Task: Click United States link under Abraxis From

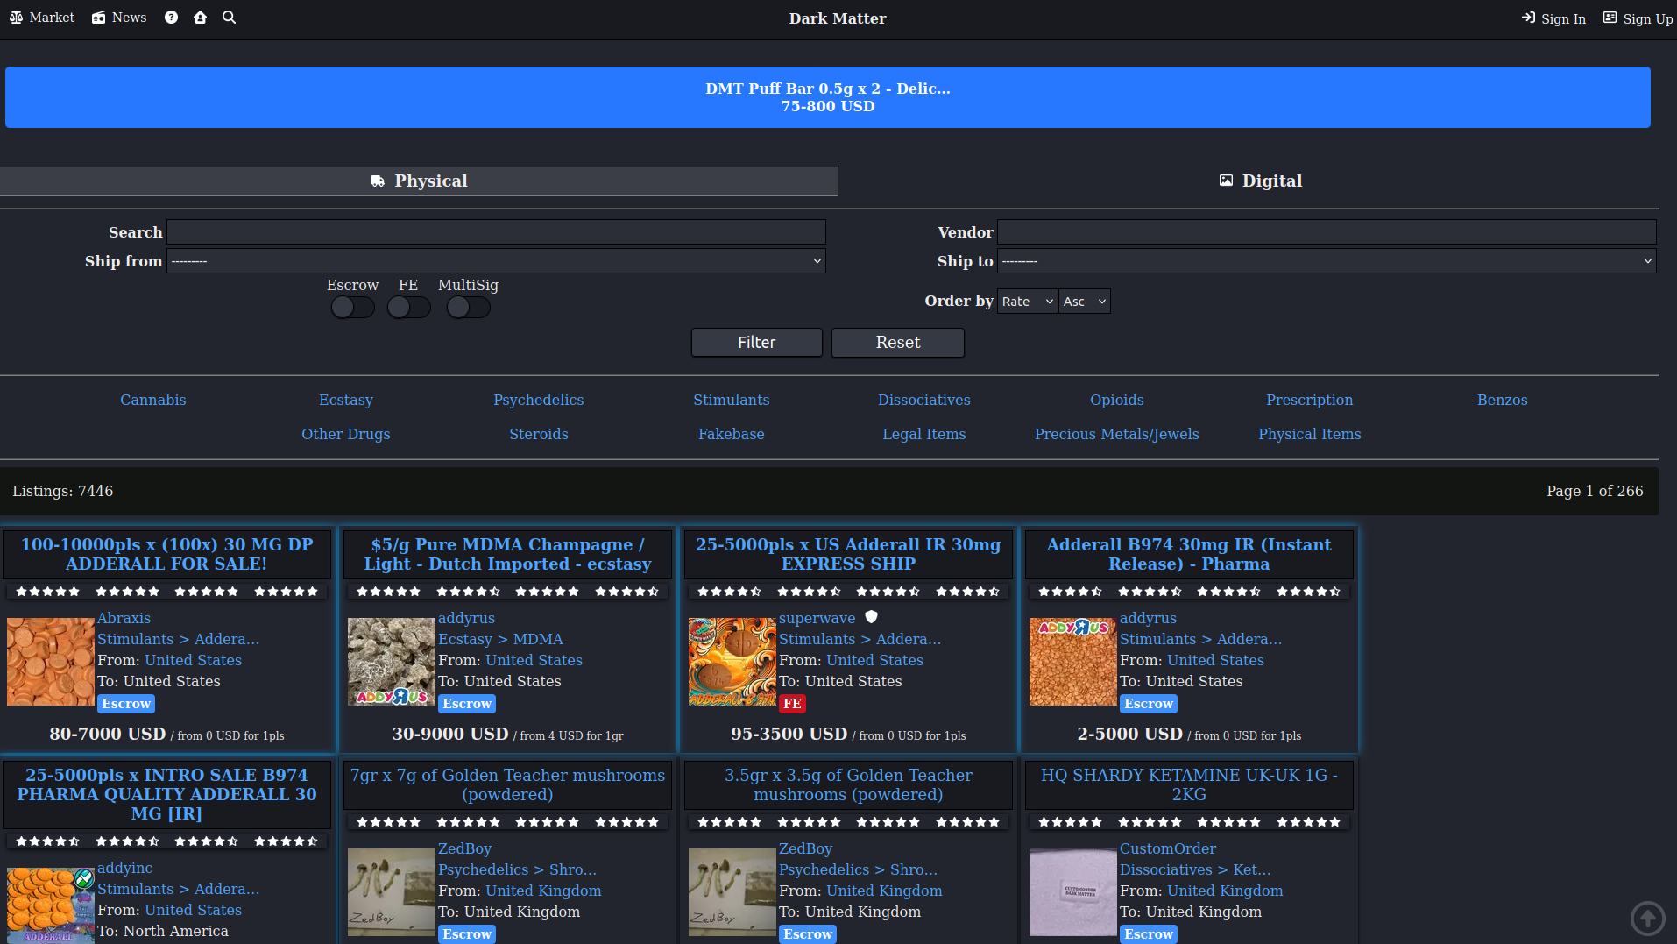Action: click(193, 660)
